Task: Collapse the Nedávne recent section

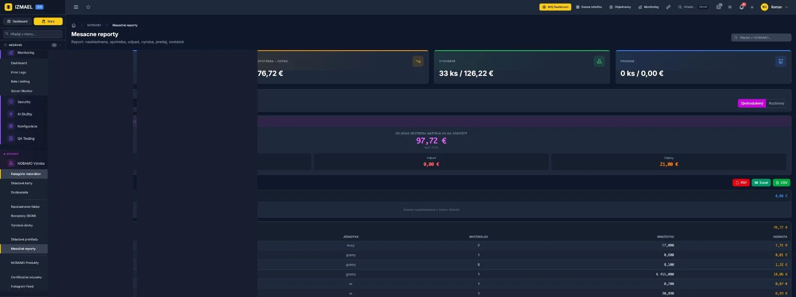Action: click(x=61, y=45)
